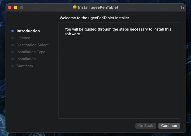This screenshot has height=136, width=191.
Task: Click the greyed-out Go Back button
Action: pos(145,126)
